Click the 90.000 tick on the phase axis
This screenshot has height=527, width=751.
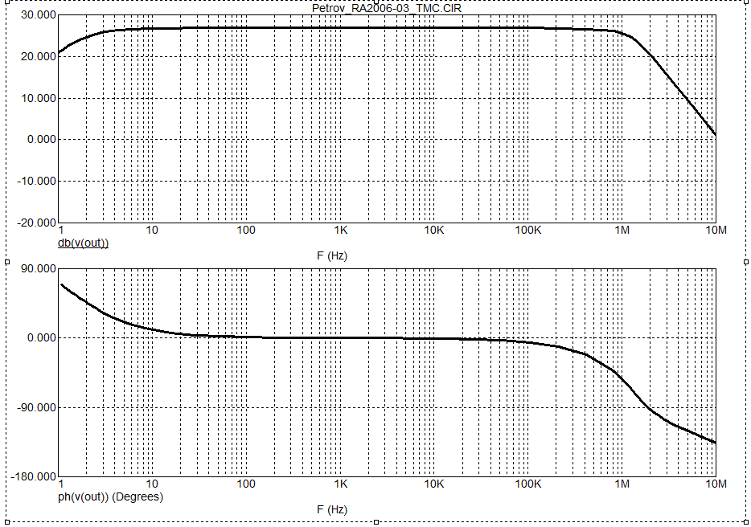tap(39, 268)
